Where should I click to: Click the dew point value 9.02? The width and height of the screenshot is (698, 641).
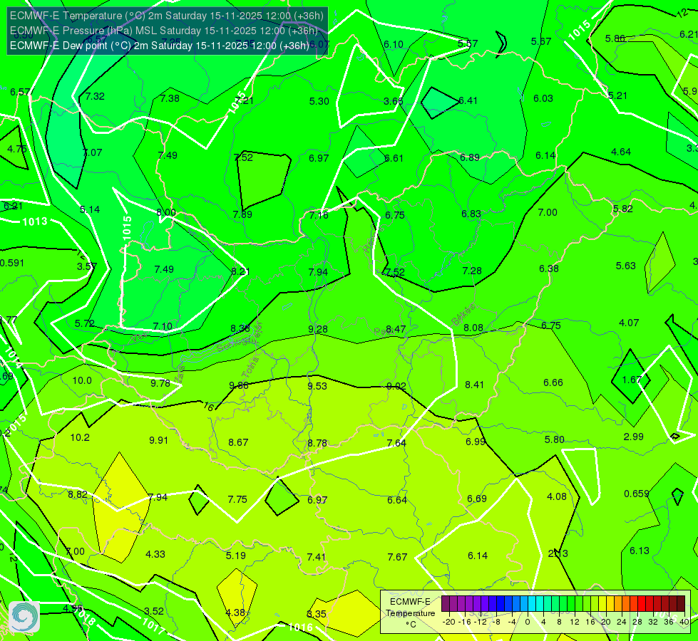pos(396,386)
